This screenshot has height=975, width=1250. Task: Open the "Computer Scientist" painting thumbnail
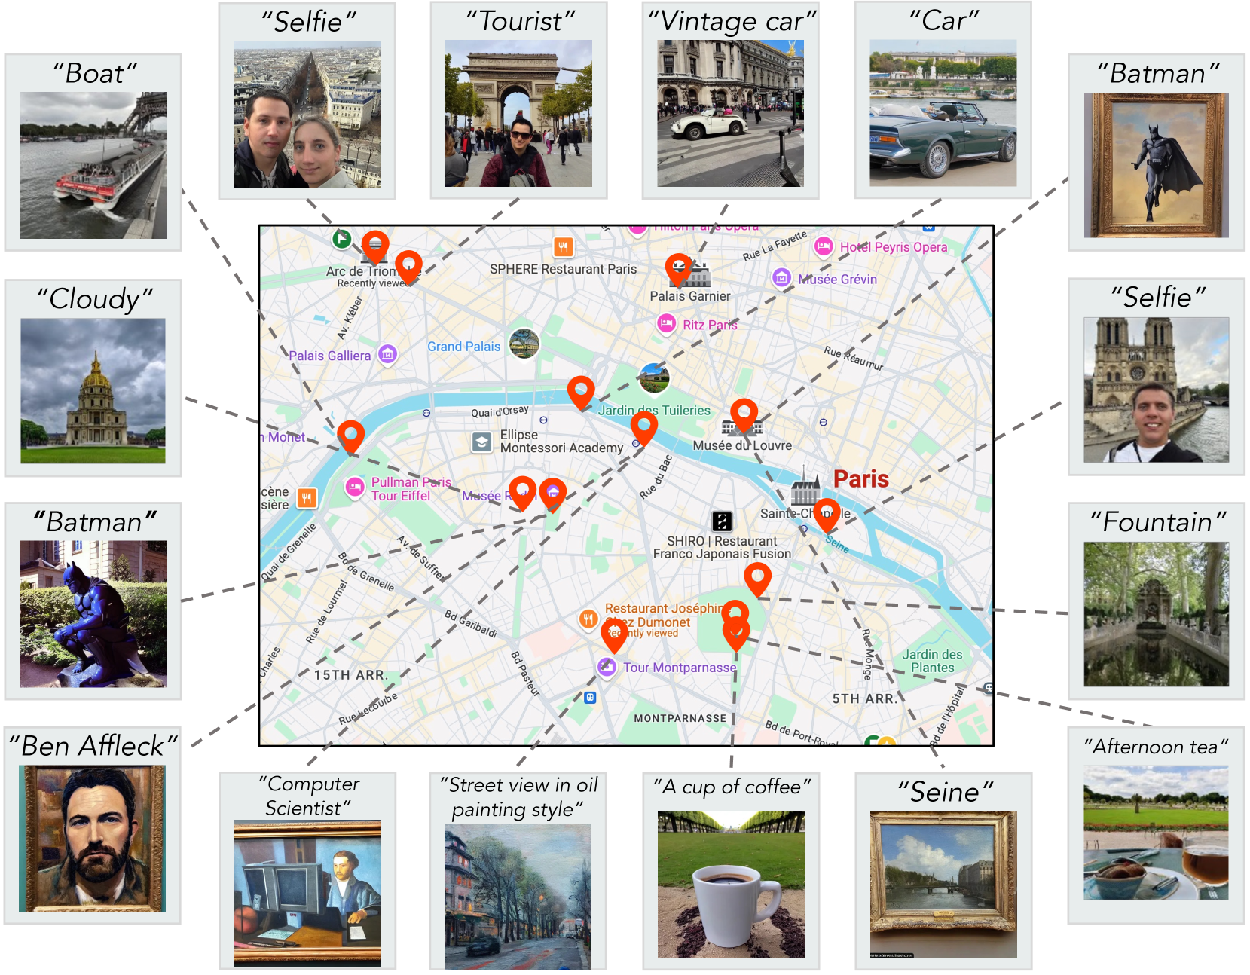tap(307, 894)
